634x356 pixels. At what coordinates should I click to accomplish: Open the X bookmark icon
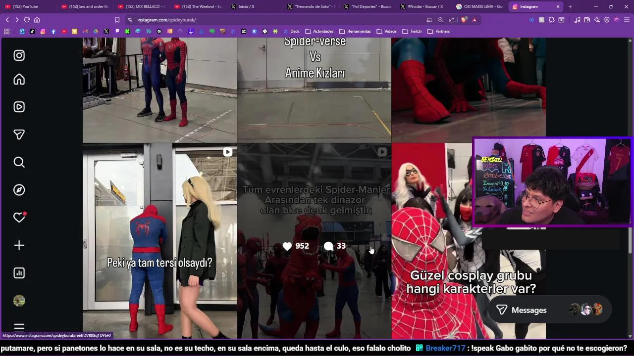click(x=106, y=31)
